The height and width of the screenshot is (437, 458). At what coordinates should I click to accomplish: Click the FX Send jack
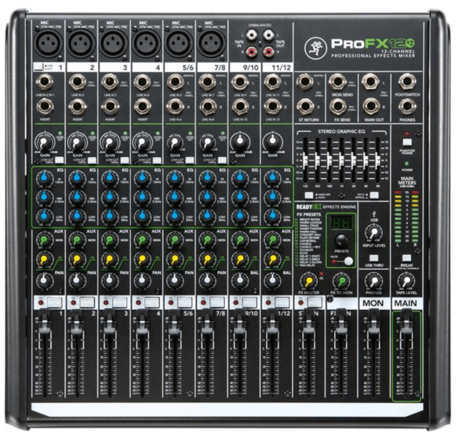pyautogui.click(x=338, y=107)
